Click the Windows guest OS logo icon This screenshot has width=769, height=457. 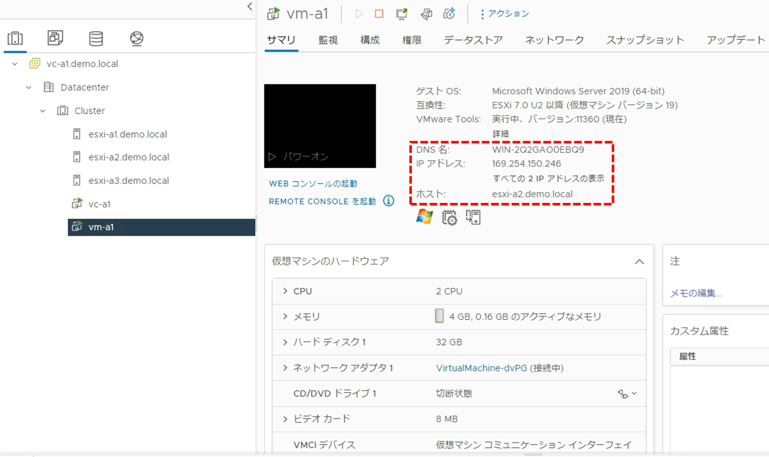click(x=425, y=217)
